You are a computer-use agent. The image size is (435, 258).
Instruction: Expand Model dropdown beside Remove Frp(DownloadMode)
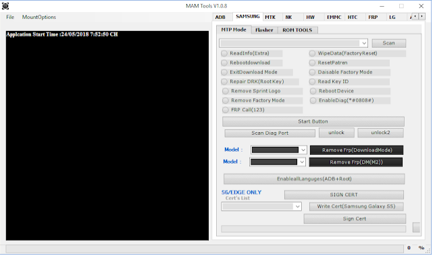(x=303, y=150)
